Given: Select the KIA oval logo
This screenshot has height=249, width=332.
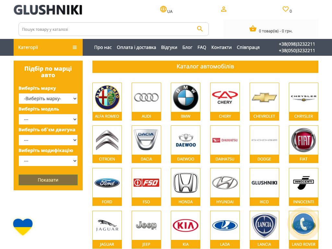Looking at the screenshot, I should click(x=186, y=226).
